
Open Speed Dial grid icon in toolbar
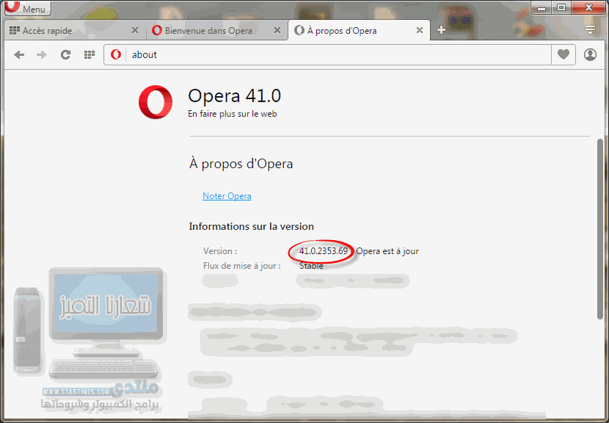pyautogui.click(x=90, y=55)
